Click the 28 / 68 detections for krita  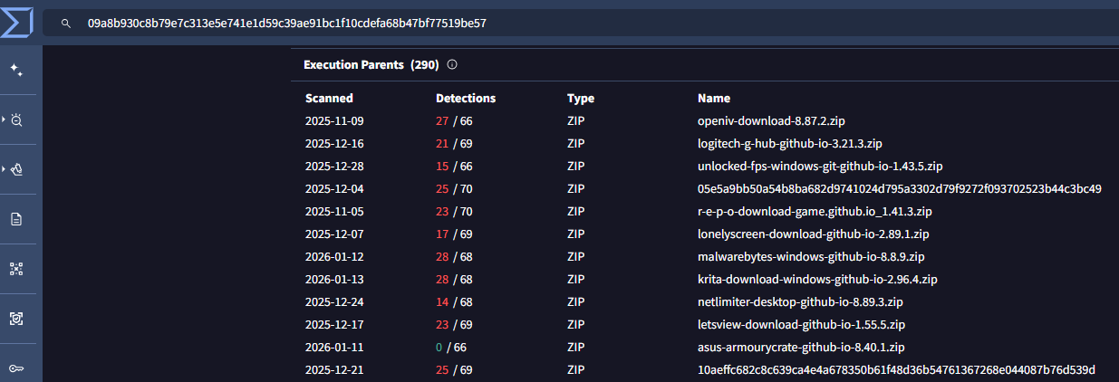pos(454,279)
